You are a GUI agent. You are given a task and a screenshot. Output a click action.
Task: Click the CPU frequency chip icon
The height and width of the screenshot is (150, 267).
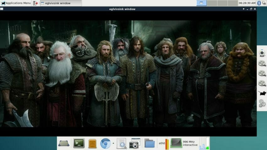(x=176, y=143)
